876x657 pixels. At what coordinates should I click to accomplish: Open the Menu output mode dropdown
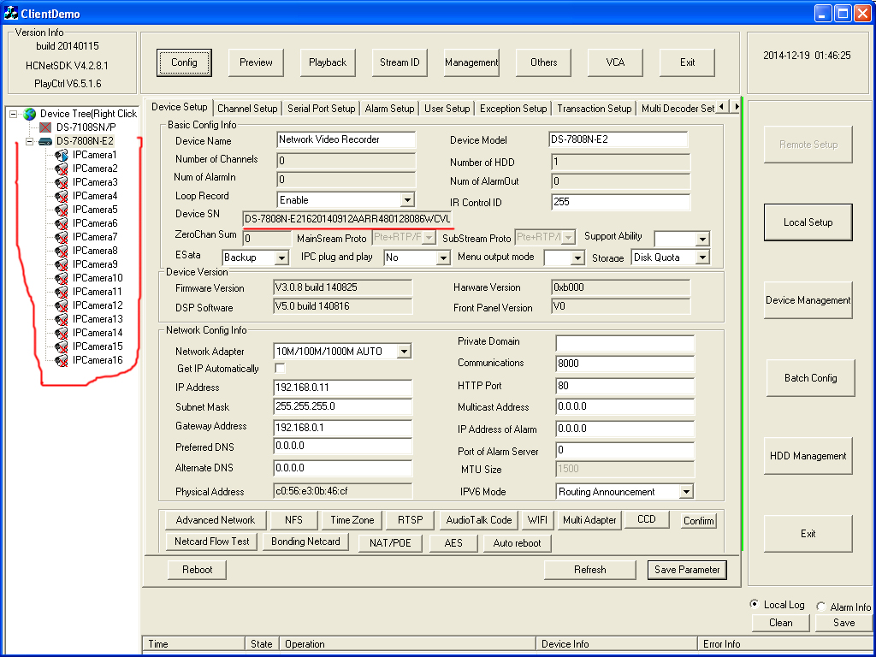click(577, 257)
